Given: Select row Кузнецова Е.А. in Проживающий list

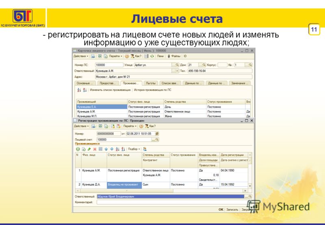Looking at the screenshot, I should 102,107.
